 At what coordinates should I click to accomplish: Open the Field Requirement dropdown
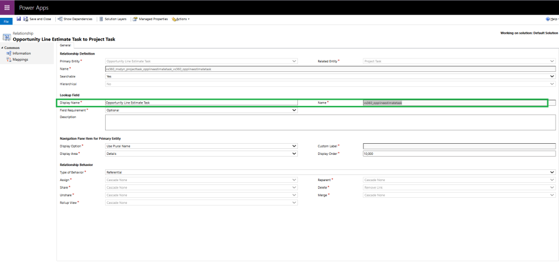(201, 110)
